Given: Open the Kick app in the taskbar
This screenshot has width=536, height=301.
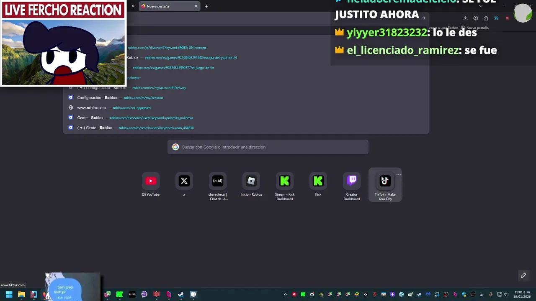Looking at the screenshot, I should [x=120, y=294].
